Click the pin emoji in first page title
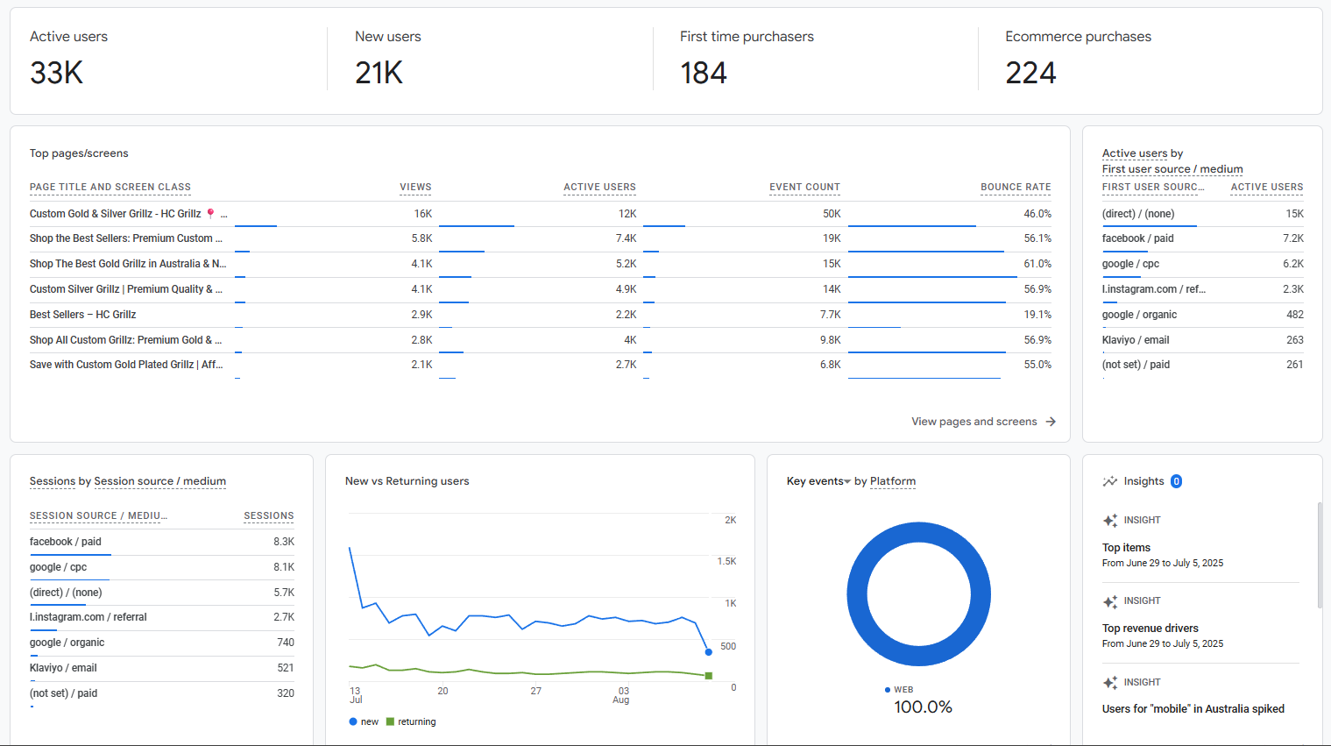Viewport: 1331px width, 746px height. click(210, 213)
